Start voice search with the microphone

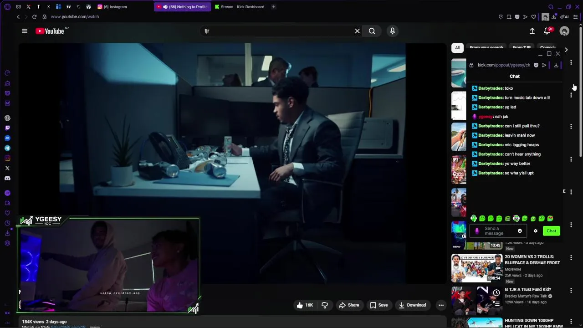[x=393, y=31]
